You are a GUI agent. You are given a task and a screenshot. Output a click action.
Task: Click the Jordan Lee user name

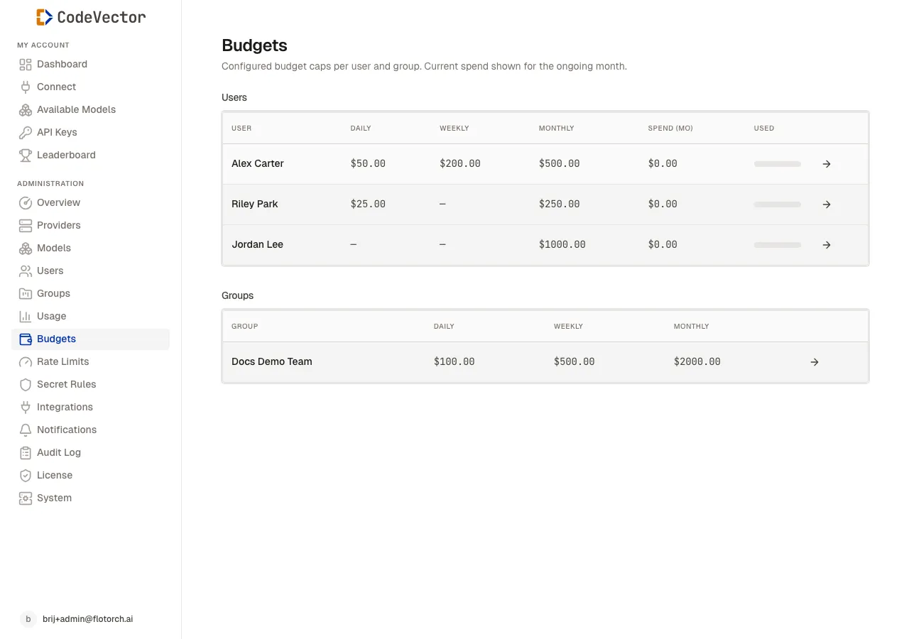click(258, 245)
